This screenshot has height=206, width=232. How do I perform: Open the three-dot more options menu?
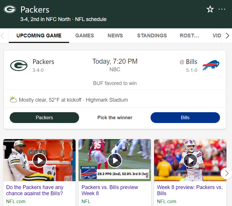point(222,9)
